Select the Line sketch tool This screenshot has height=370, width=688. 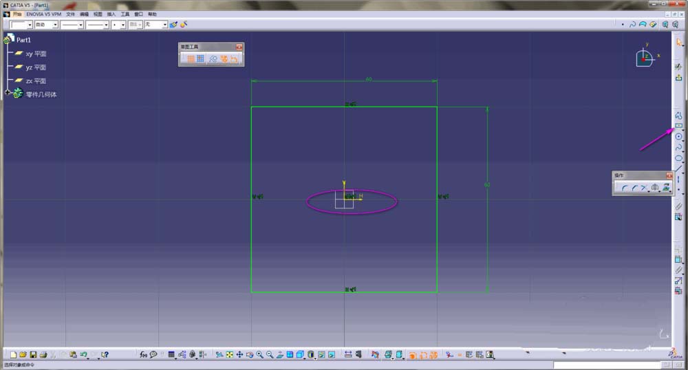679,168
